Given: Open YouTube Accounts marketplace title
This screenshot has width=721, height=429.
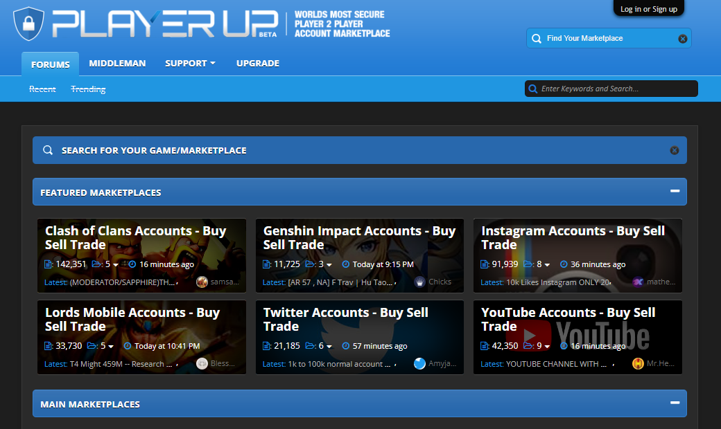Looking at the screenshot, I should tap(568, 320).
